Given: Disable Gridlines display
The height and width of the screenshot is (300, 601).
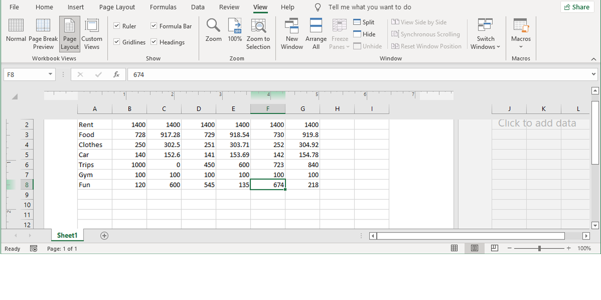Looking at the screenshot, I should point(118,42).
